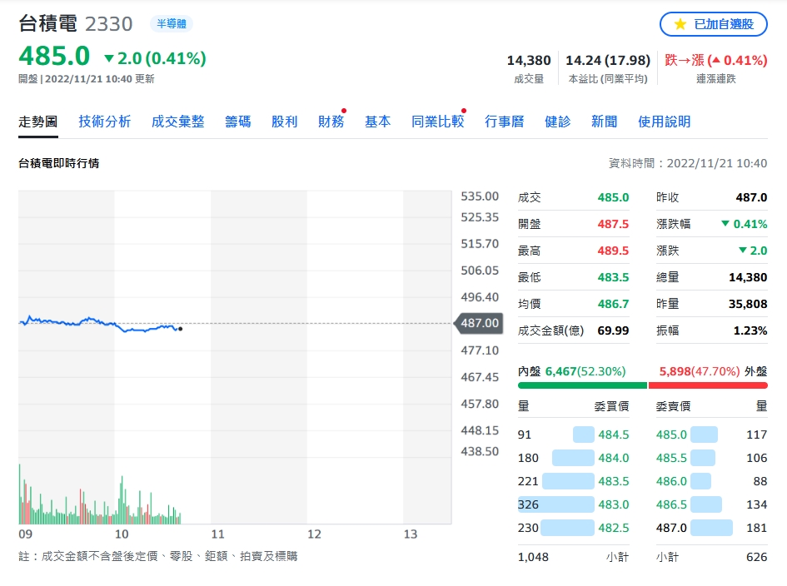Select the 走勢圖 tab
The image size is (787, 586).
pos(38,122)
